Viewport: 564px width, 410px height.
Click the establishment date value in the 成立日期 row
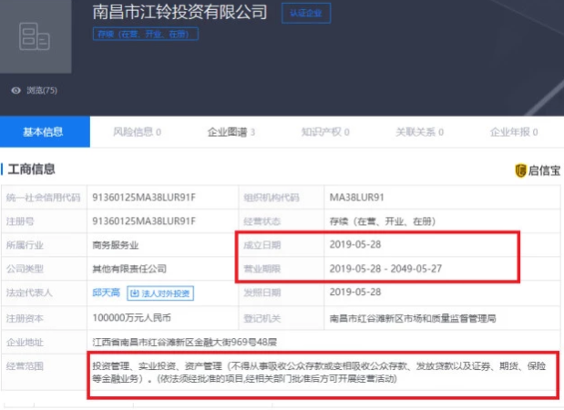pyautogui.click(x=355, y=244)
